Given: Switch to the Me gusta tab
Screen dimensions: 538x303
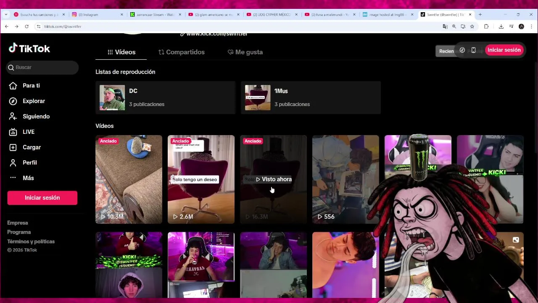Looking at the screenshot, I should click(245, 52).
